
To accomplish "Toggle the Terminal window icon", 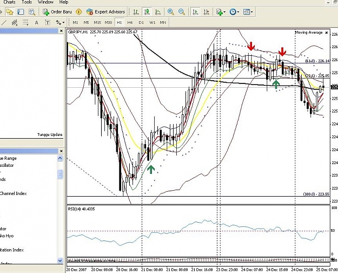I will tap(21, 12).
